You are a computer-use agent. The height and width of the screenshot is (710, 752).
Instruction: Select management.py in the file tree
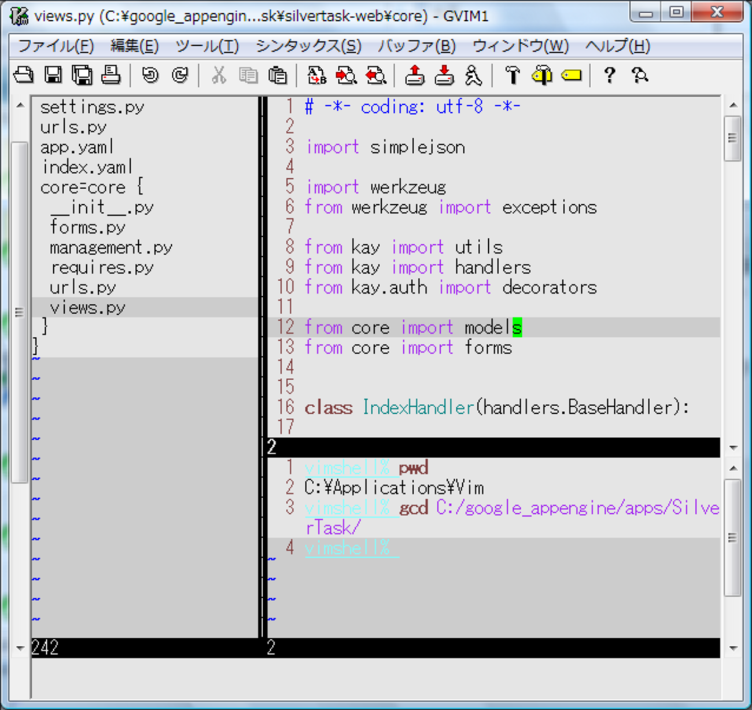point(111,248)
